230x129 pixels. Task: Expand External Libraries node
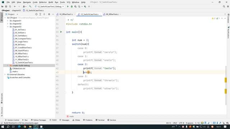(5, 75)
